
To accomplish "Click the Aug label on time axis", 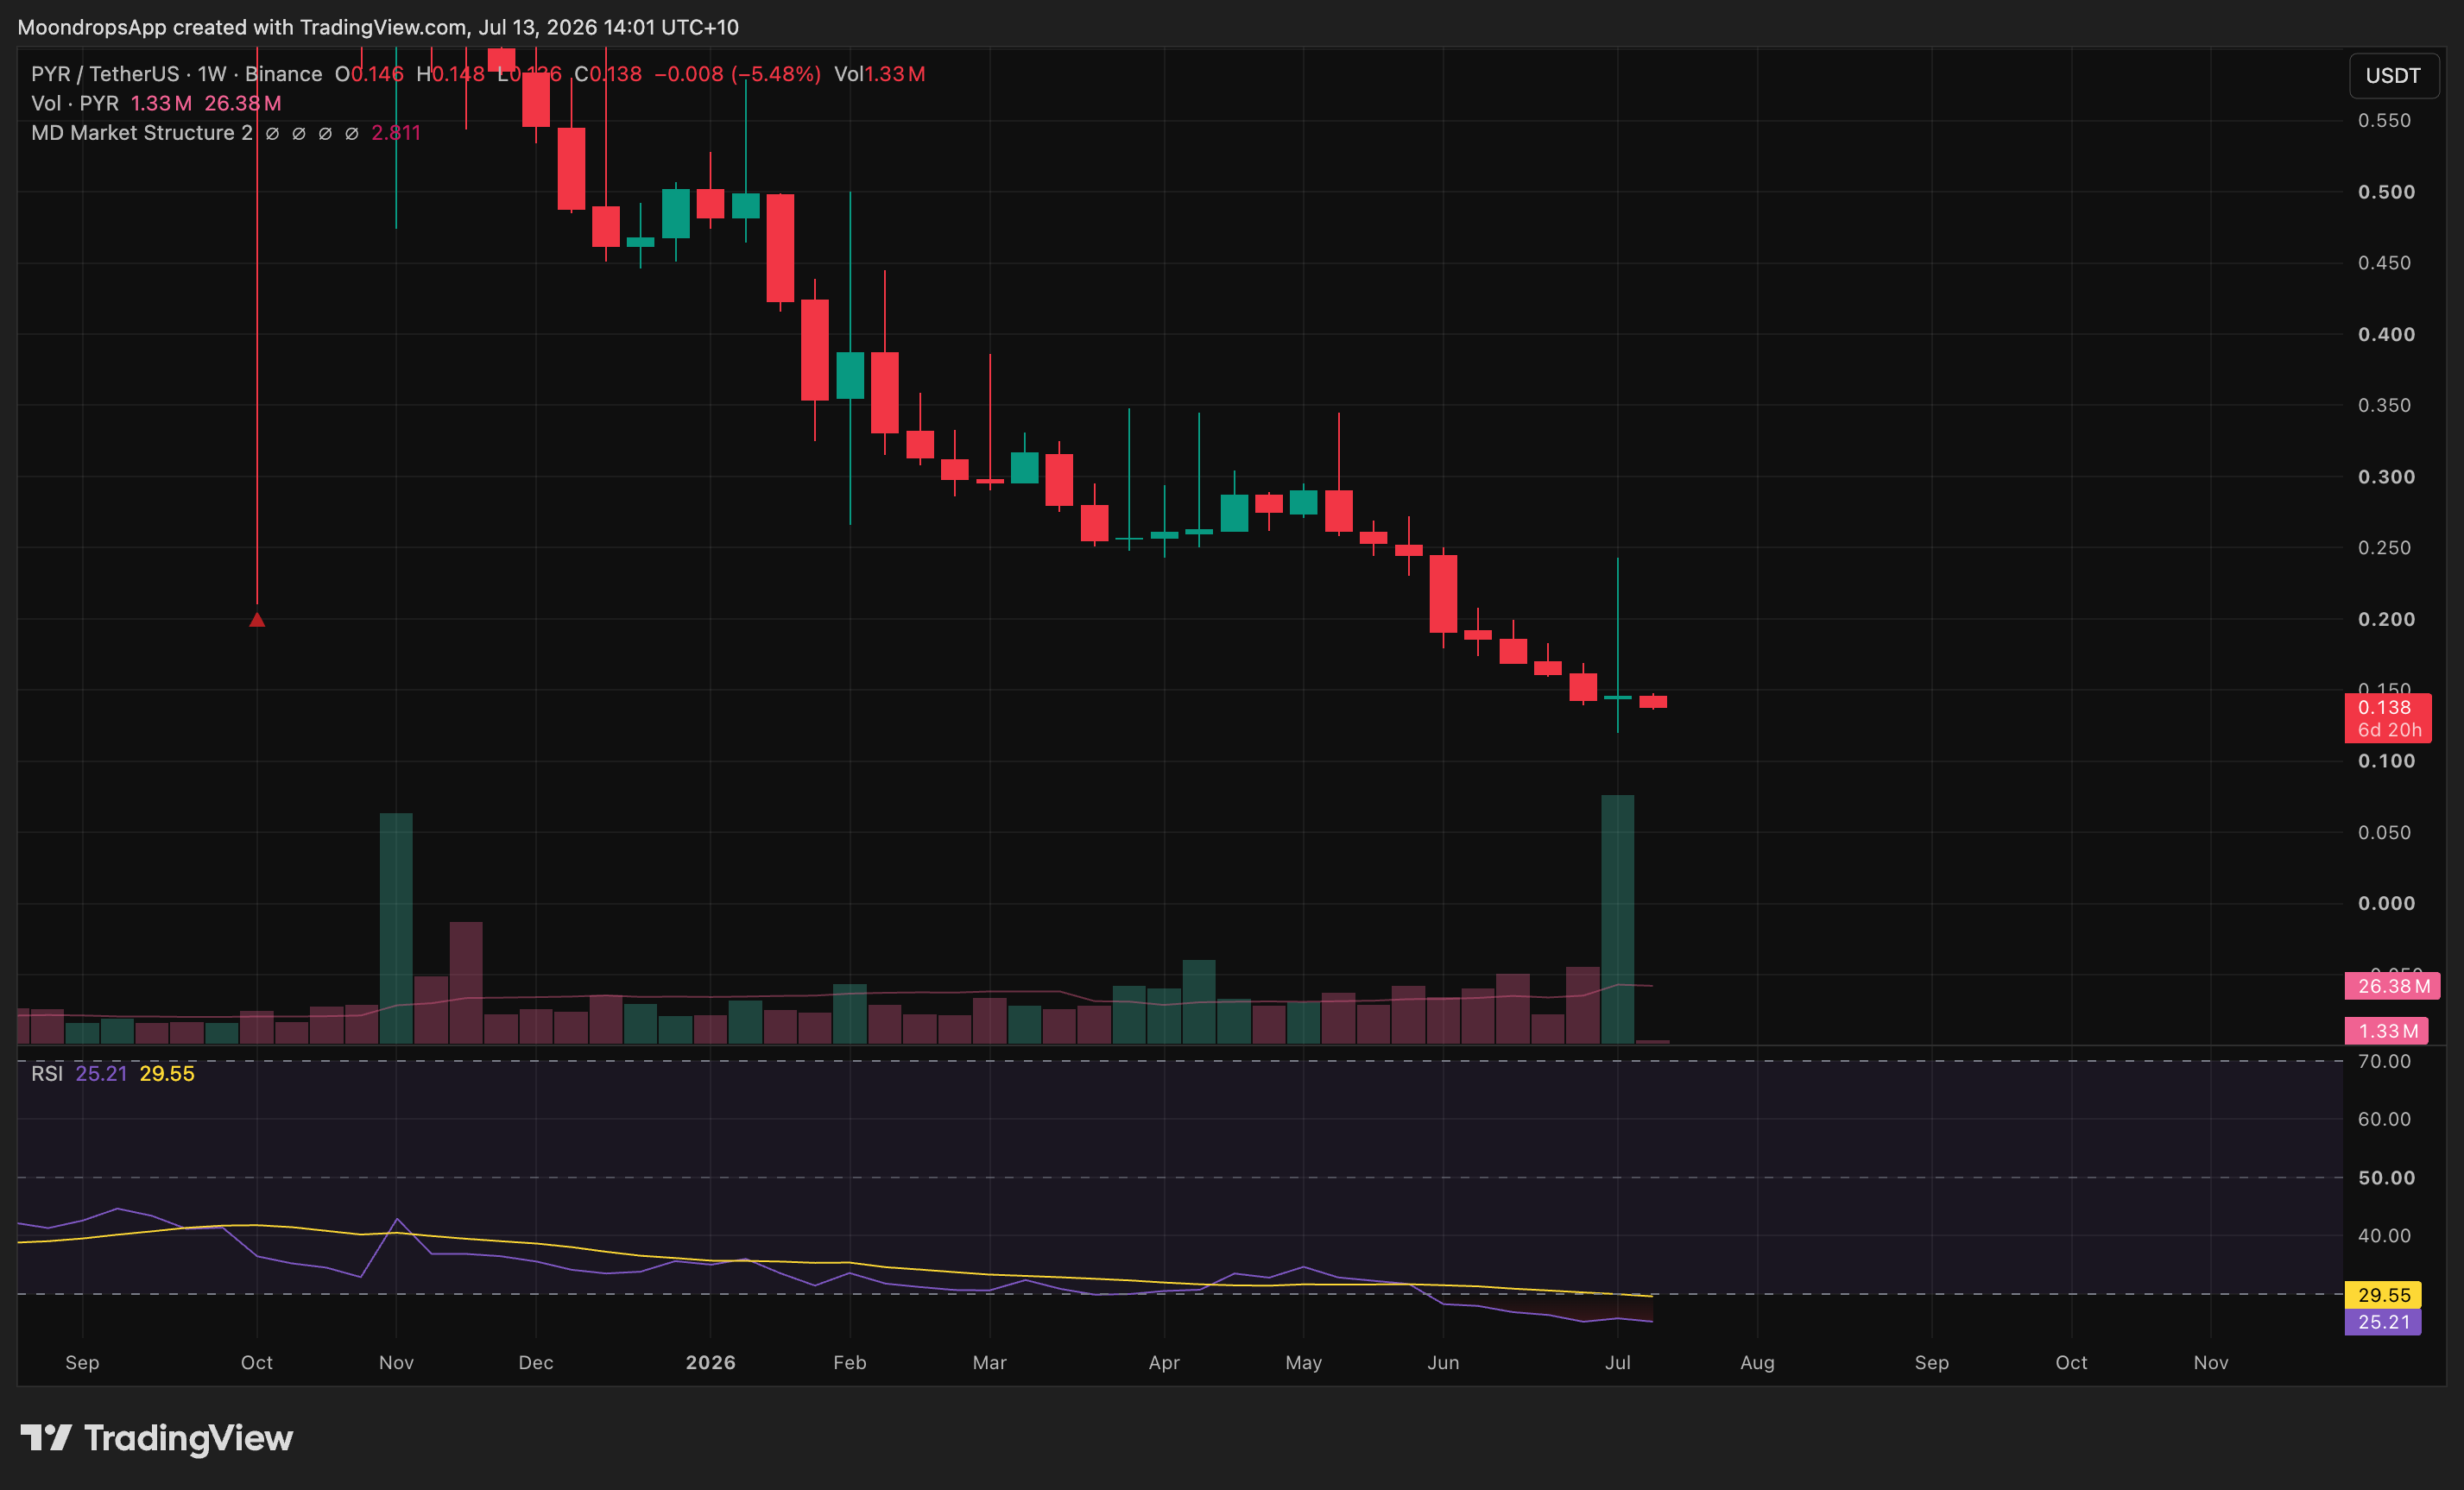I will (1757, 1362).
